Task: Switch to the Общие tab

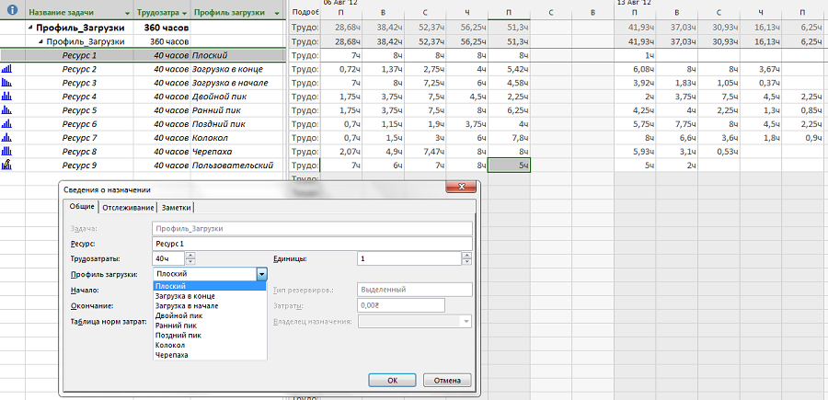Action: click(81, 207)
